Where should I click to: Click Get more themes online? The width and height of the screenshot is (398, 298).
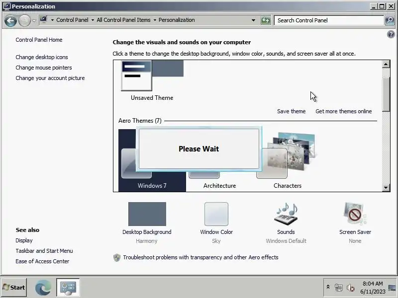click(x=344, y=111)
